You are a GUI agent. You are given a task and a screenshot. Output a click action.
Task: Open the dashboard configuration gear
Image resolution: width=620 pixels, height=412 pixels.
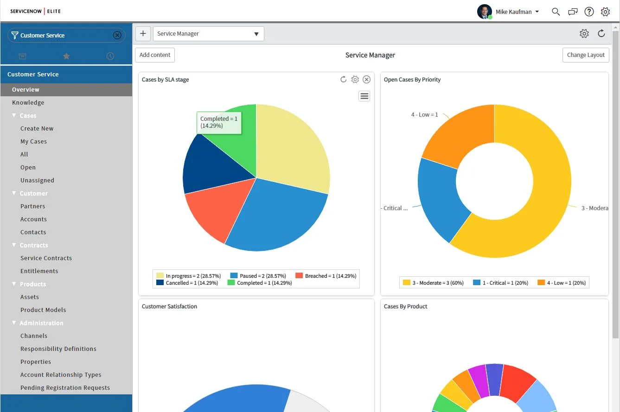click(x=584, y=33)
